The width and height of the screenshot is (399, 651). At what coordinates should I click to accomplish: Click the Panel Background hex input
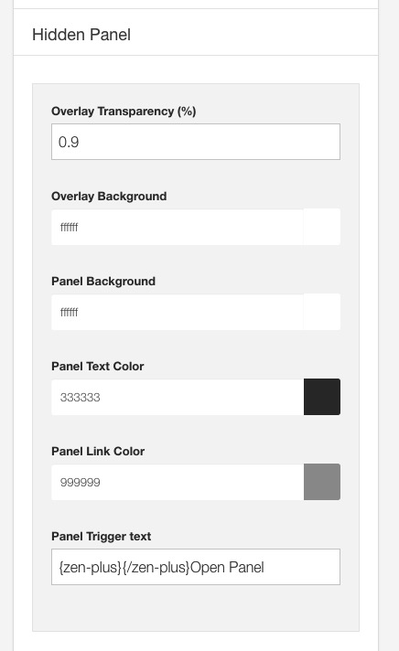click(178, 312)
